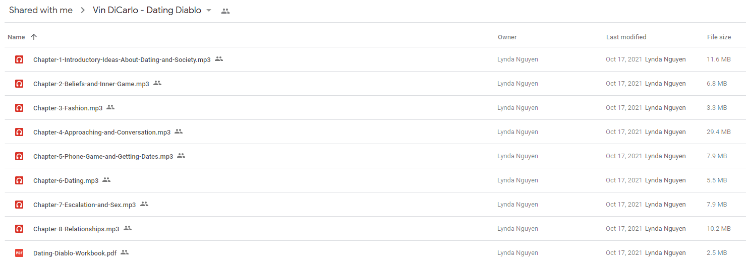Click the red PDF icon for Dating-Diablo-Workbook

[x=19, y=253]
